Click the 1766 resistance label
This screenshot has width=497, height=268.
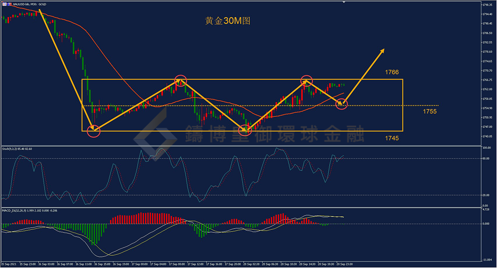(392, 72)
